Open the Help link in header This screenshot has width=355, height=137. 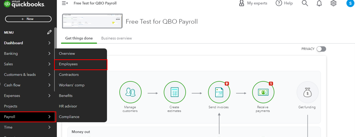(x=284, y=3)
